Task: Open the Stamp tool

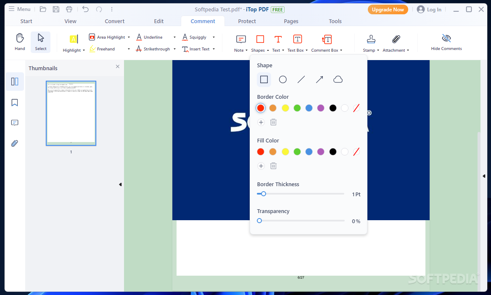Action: pos(371,39)
